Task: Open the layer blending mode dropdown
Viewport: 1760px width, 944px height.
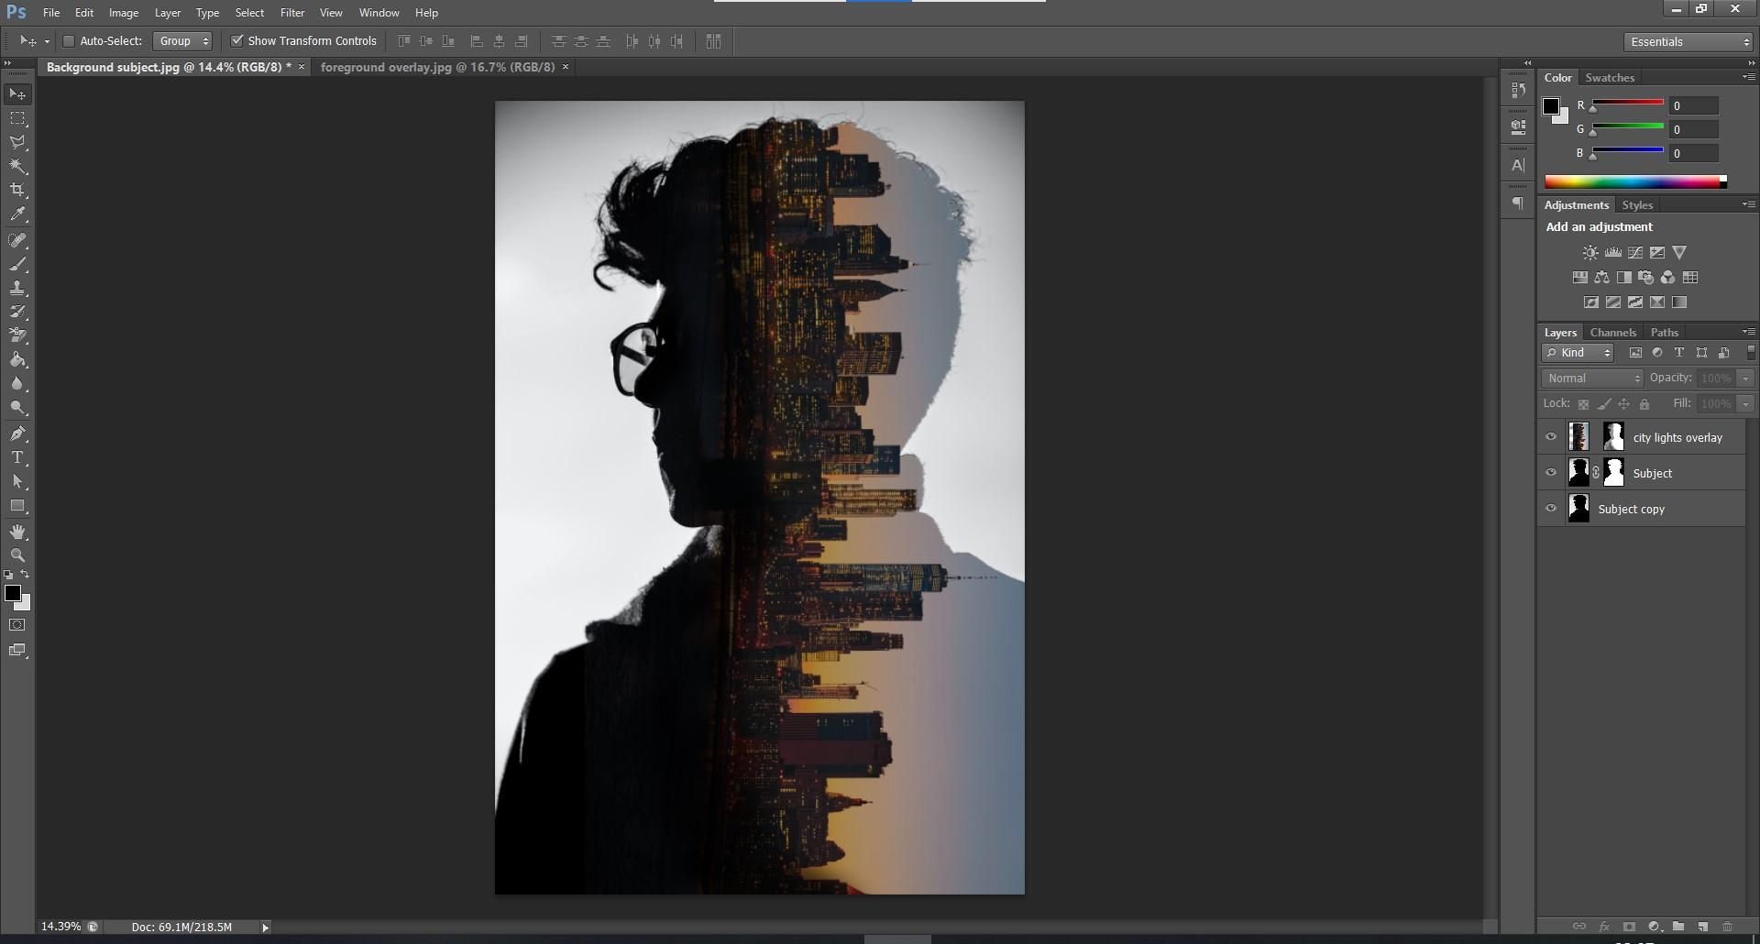Action: (x=1590, y=378)
